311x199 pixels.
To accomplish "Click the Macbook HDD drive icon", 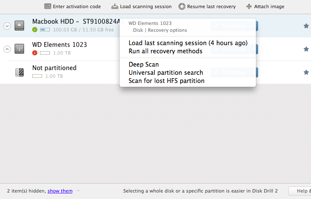I will click(x=19, y=25).
